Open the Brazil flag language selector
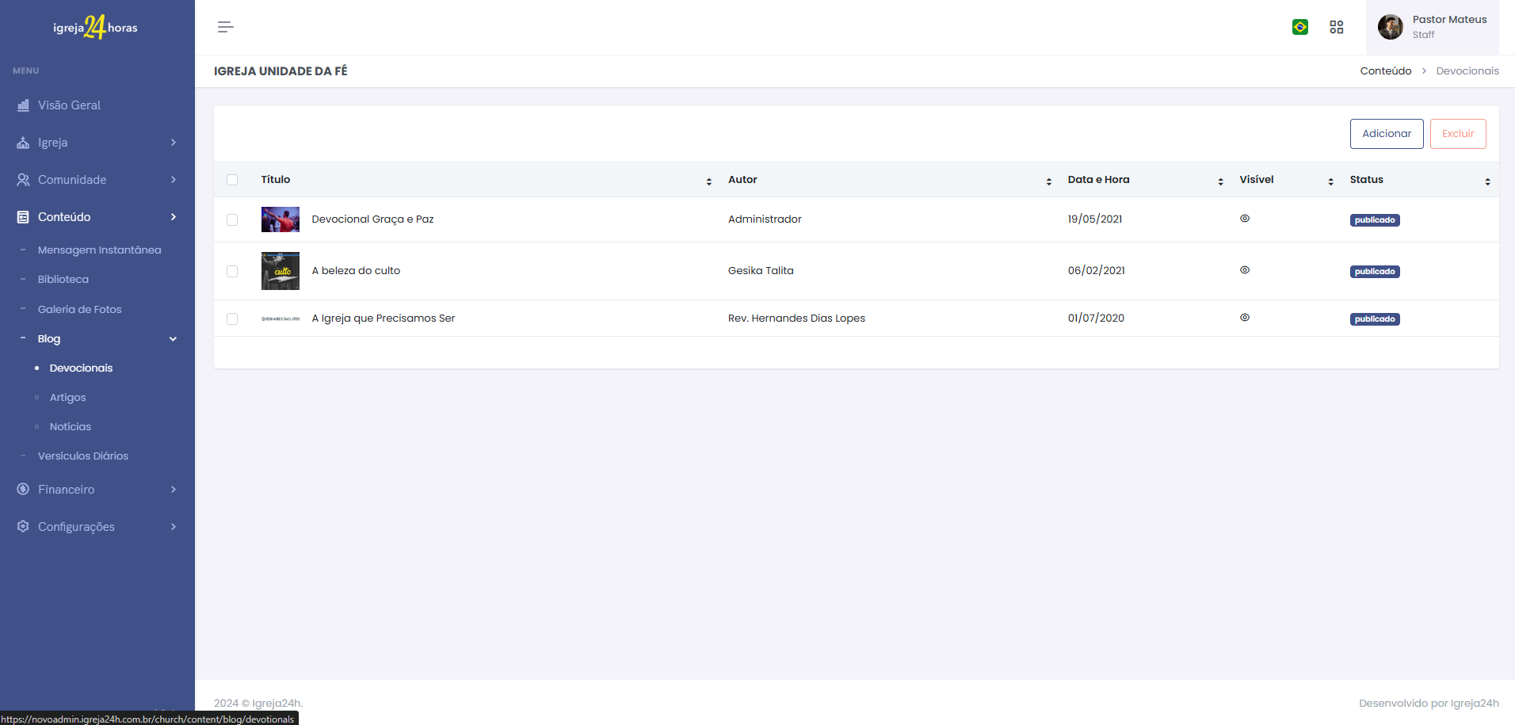Image resolution: width=1515 pixels, height=725 pixels. [x=1300, y=27]
